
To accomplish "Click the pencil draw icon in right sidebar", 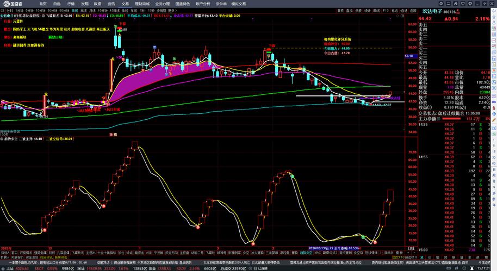I will pyautogui.click(x=494, y=120).
